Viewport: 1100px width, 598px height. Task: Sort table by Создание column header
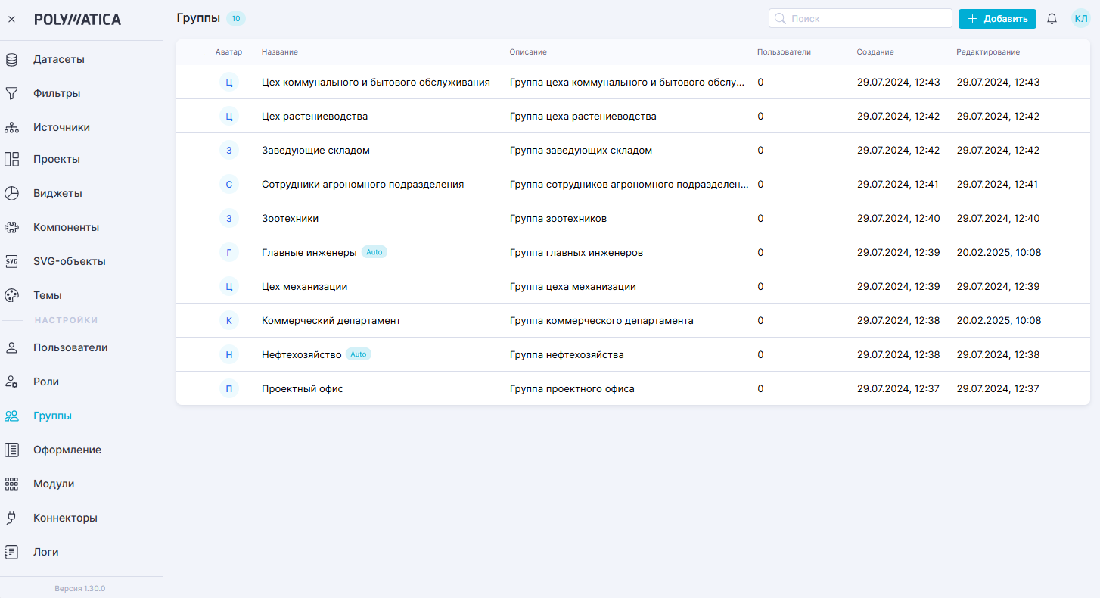tap(875, 52)
